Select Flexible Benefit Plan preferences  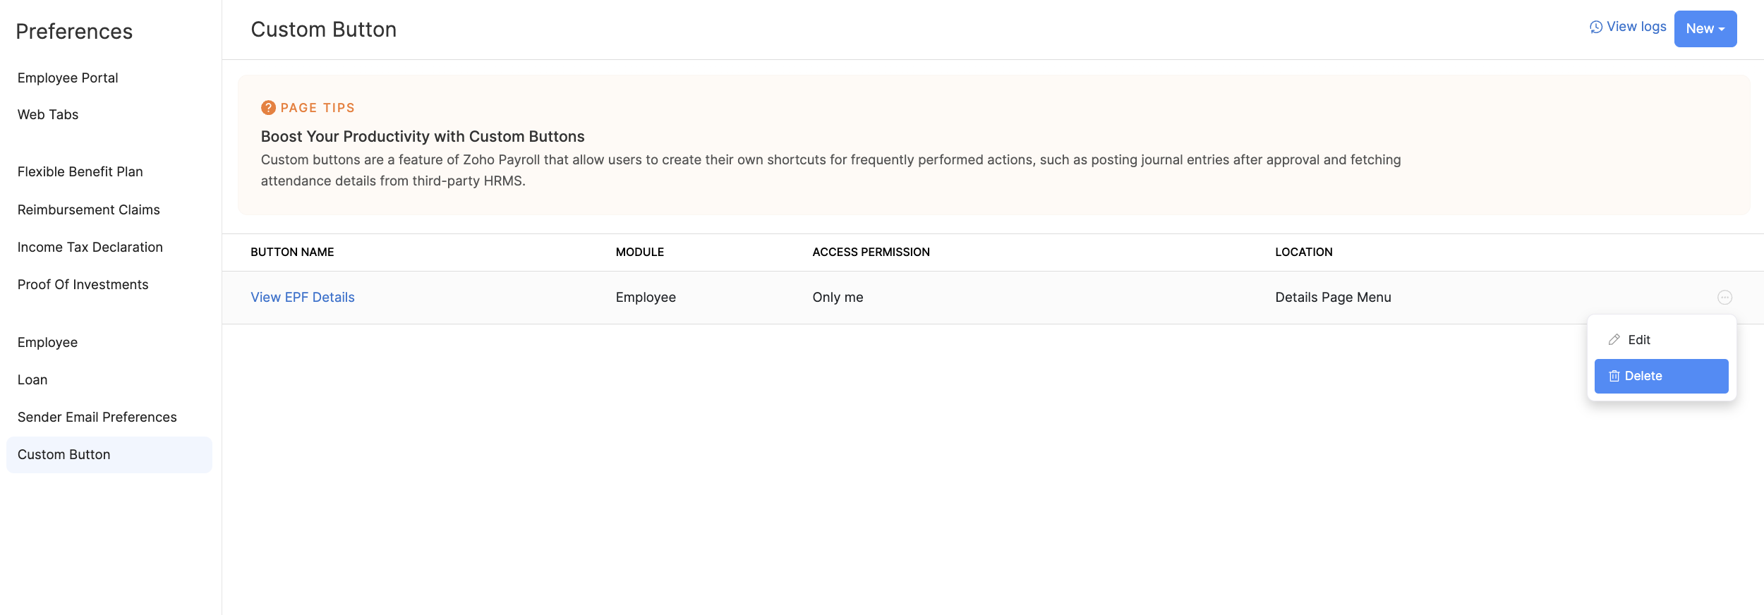tap(80, 172)
